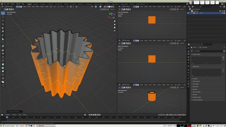Click the blue playhead on the timeline
The height and width of the screenshot is (127, 226).
[x=7, y=117]
